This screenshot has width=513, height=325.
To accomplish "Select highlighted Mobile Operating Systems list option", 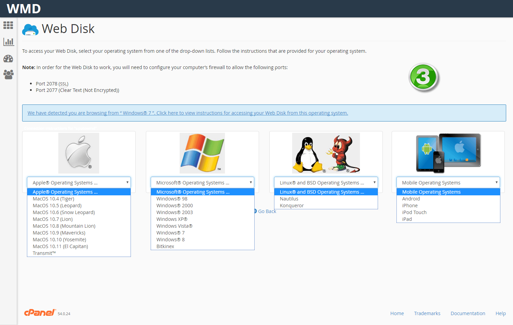I will coord(448,192).
